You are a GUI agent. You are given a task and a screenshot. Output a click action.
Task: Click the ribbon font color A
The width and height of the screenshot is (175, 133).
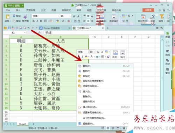click(63, 21)
